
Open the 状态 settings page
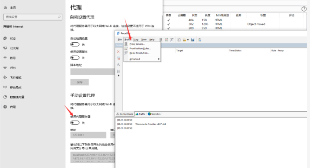(x=13, y=38)
